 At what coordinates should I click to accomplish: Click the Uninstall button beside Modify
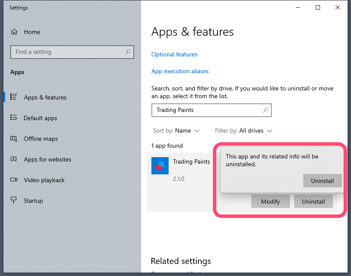coord(313,202)
